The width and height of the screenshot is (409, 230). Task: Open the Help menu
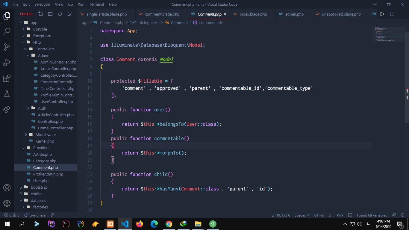point(113,4)
